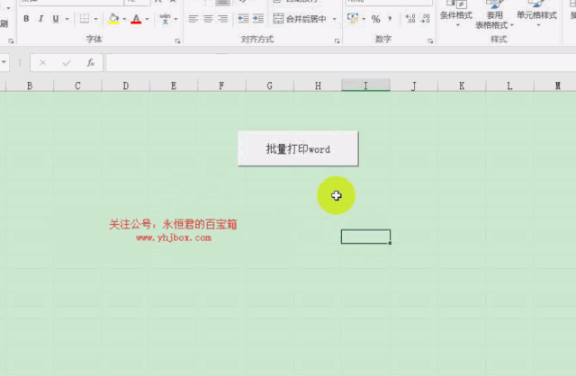Click the 批量打印word button

pos(298,149)
